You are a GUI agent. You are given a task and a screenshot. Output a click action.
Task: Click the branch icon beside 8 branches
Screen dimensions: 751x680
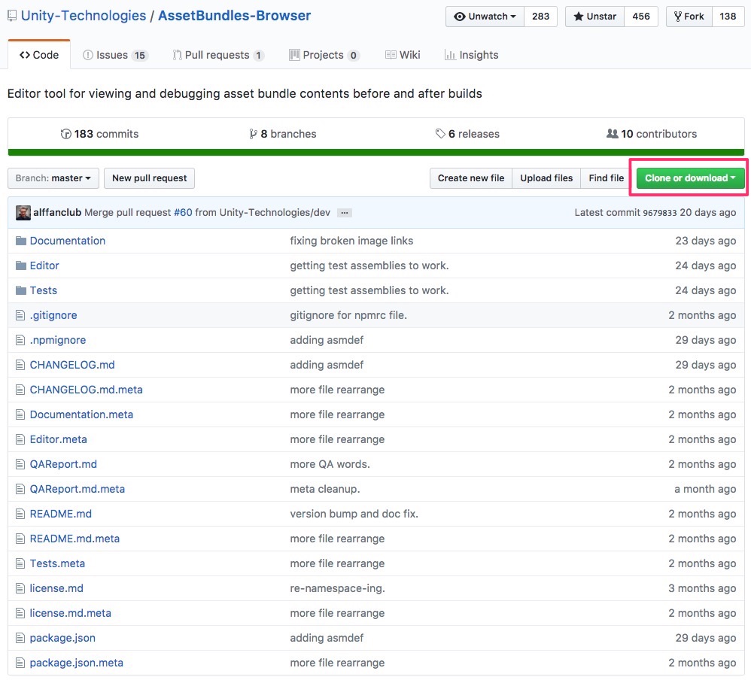coord(254,133)
